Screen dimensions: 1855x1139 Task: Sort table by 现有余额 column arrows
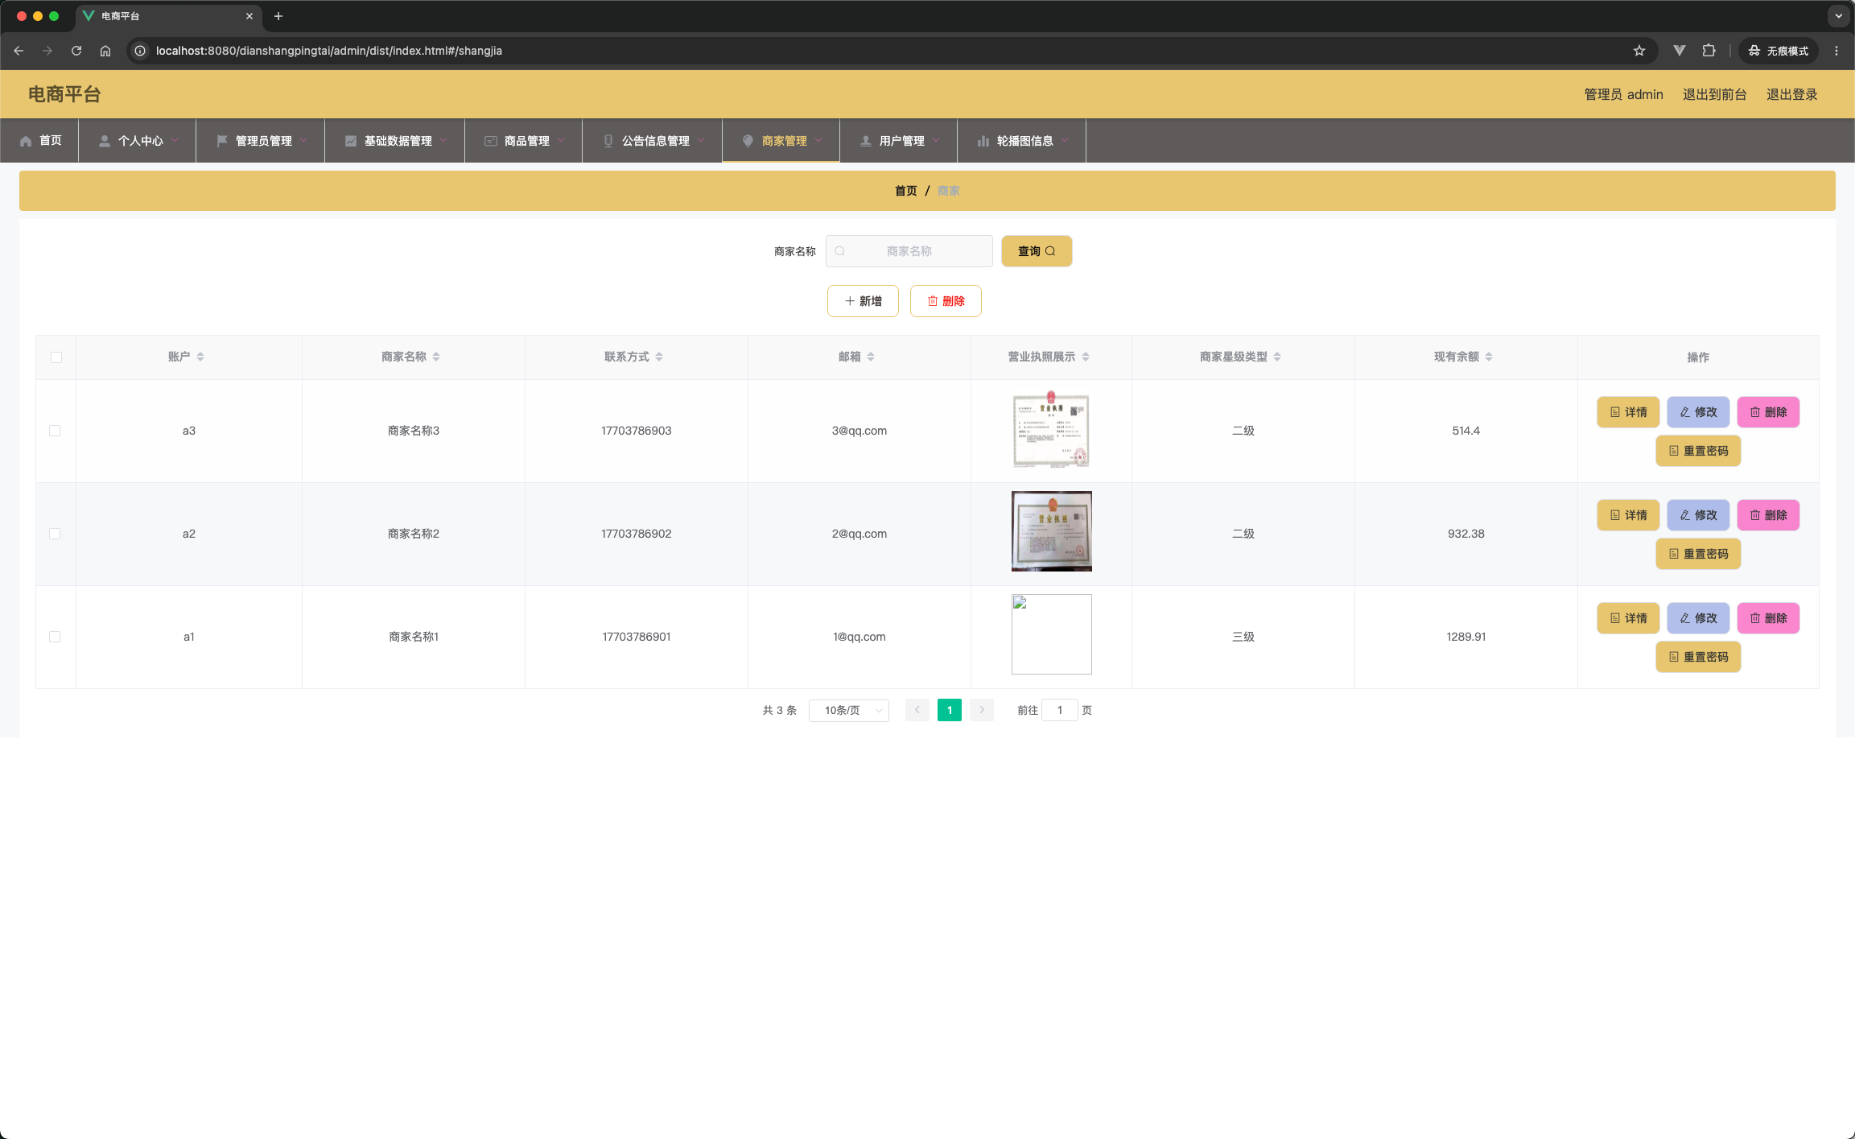tap(1489, 357)
